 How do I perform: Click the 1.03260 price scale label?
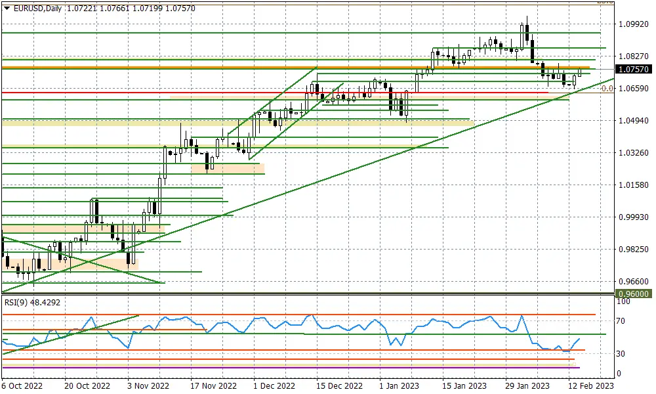(x=634, y=153)
